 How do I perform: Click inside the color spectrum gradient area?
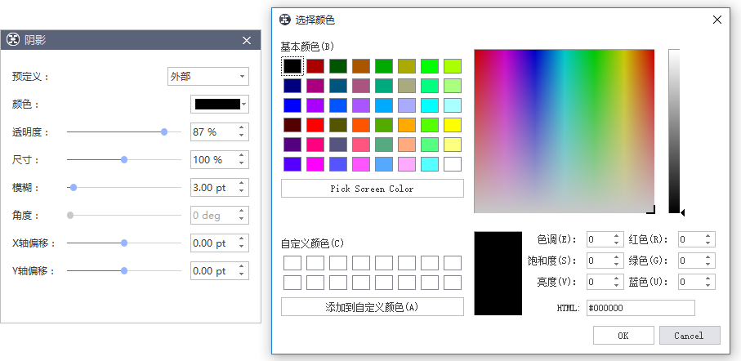click(x=565, y=131)
